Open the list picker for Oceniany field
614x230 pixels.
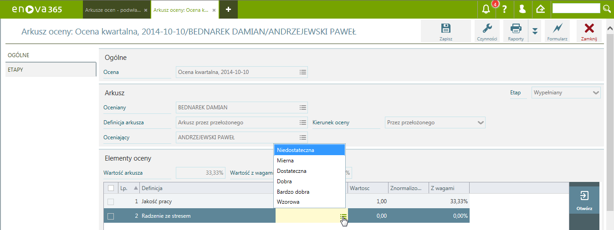pyautogui.click(x=303, y=108)
